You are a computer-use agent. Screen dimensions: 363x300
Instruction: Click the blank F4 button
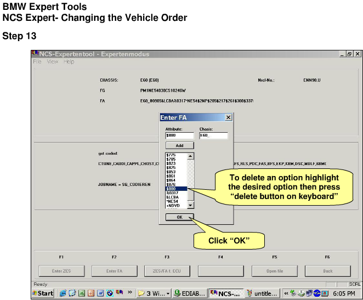(221, 271)
